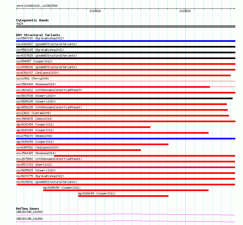Viewport: 243px width, 225px height.
Task: Select variant nsv5547030 (ByrskaBishop2022) label
Action: tap(40, 38)
